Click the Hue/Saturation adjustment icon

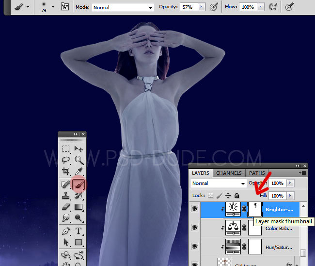(233, 247)
